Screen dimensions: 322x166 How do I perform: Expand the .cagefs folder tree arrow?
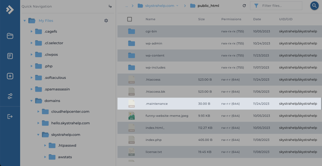31,31
